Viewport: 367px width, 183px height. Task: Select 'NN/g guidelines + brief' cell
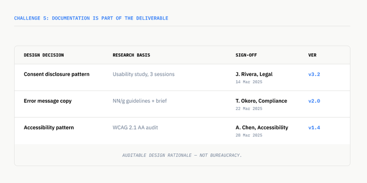coord(140,101)
